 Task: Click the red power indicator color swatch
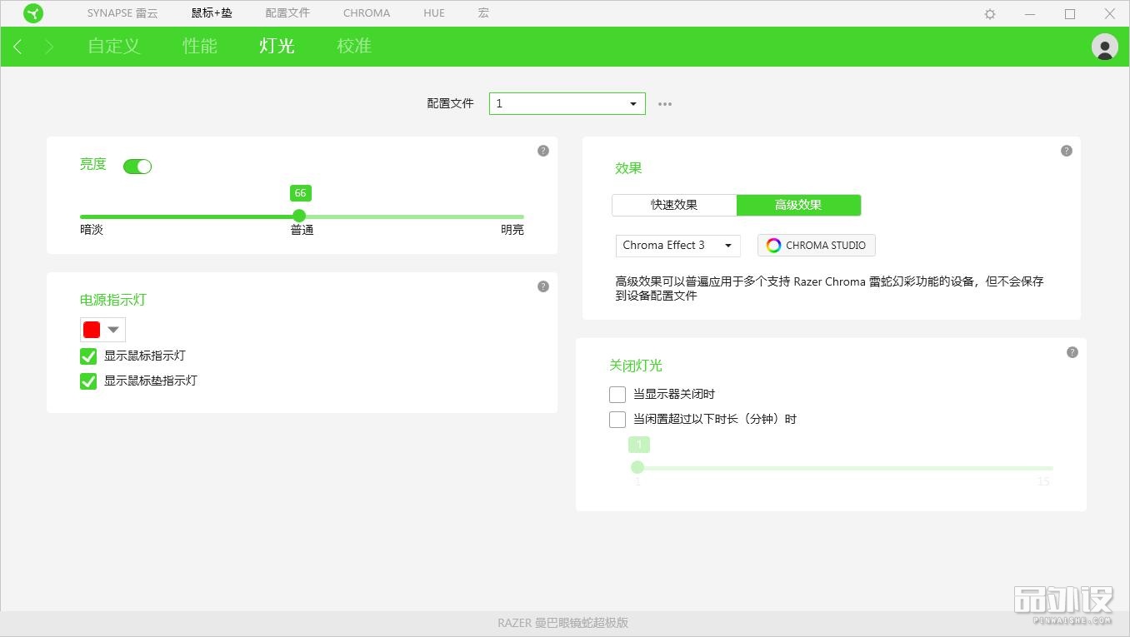pyautogui.click(x=92, y=330)
